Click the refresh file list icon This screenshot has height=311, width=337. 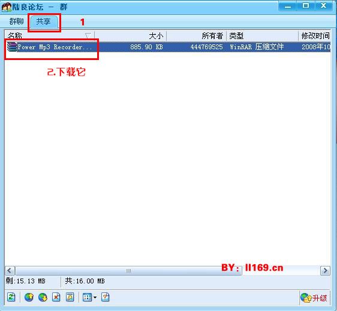(11, 297)
